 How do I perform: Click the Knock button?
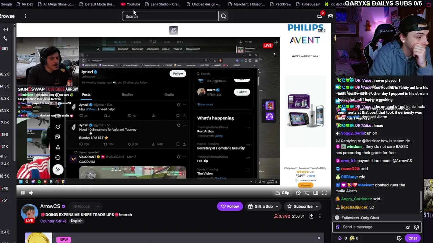pyautogui.click(x=81, y=206)
